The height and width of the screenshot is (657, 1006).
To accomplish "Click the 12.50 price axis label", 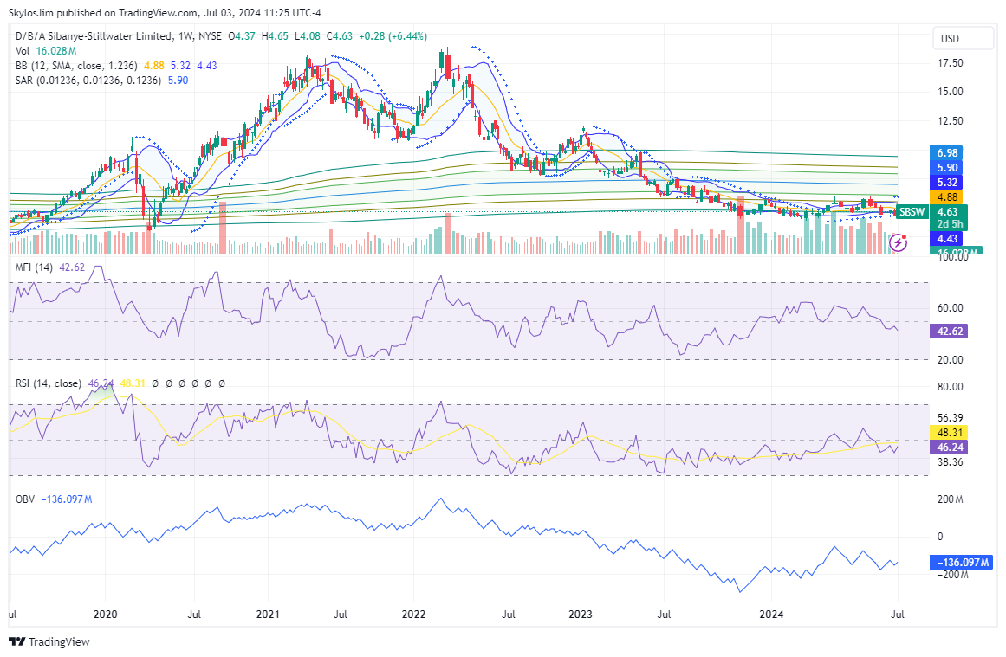I will [x=951, y=120].
